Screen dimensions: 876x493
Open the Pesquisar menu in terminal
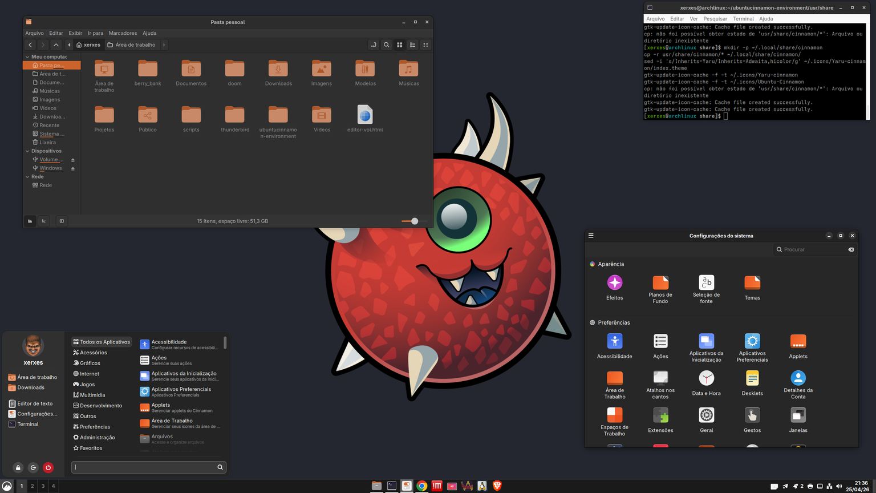coord(715,19)
